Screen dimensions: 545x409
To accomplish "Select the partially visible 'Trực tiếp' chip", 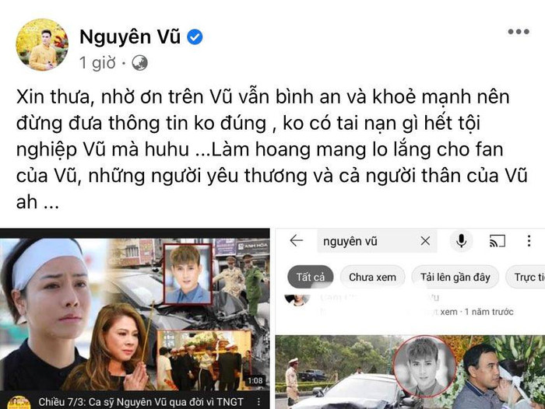I will click(526, 277).
